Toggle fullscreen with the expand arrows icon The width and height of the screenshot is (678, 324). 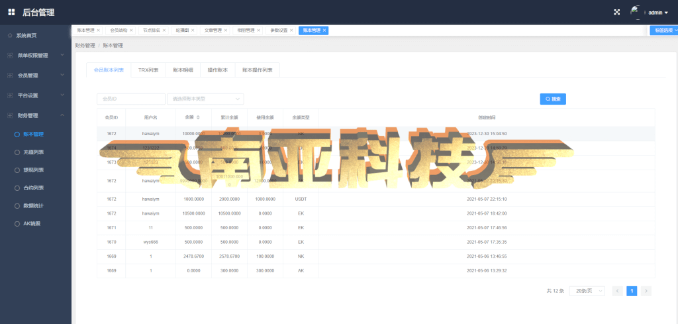[617, 12]
